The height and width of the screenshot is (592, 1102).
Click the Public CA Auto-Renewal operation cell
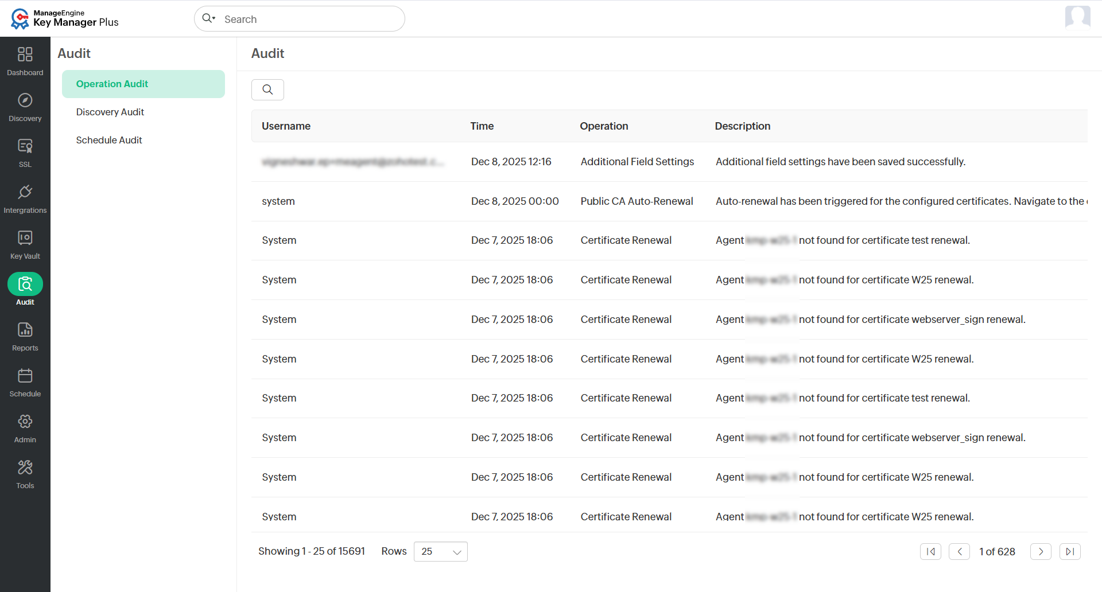[x=637, y=201]
